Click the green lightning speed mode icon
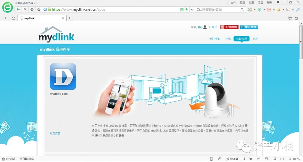Screen dimensions: 303x162 point(186,9)
